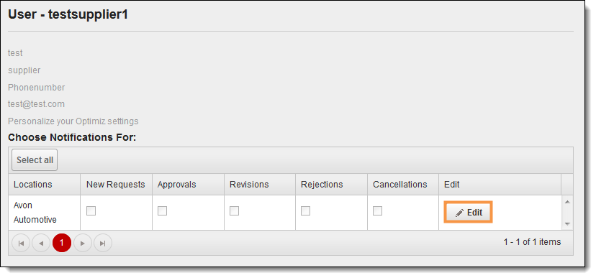Click the New Requests column header
The height and width of the screenshot is (278, 596).
[x=116, y=185]
